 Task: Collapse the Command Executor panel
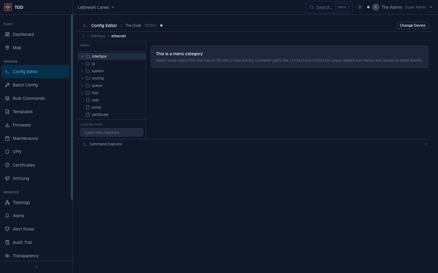click(x=426, y=144)
